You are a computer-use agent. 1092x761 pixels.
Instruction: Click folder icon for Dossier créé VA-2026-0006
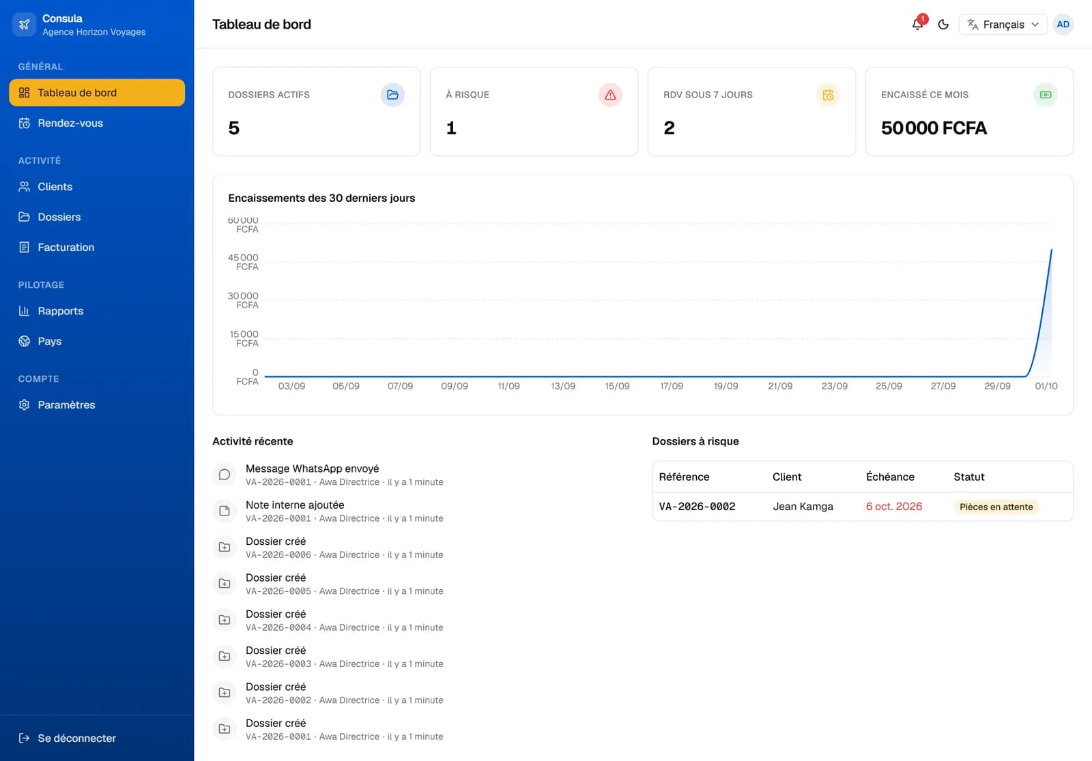(224, 547)
